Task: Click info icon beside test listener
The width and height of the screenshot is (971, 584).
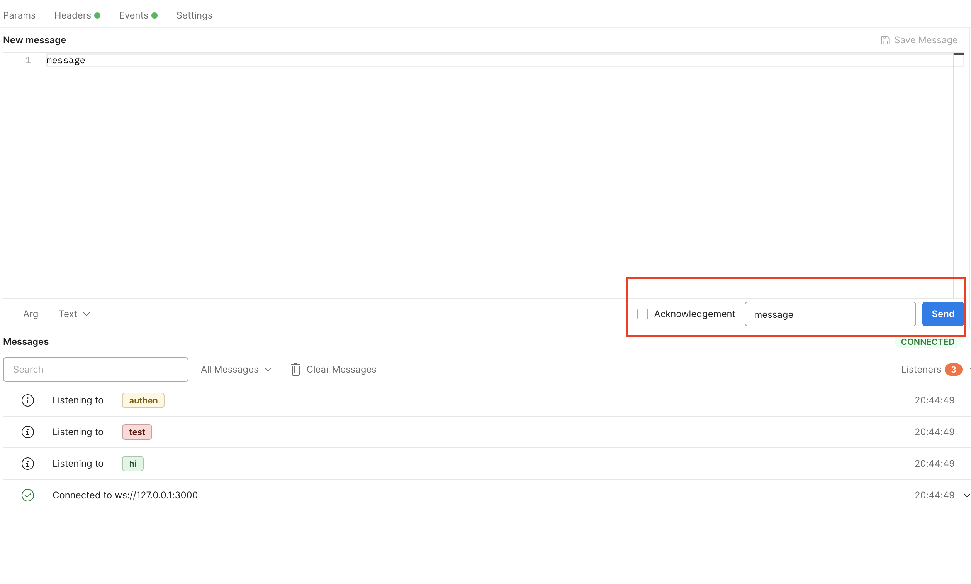Action: [x=27, y=432]
